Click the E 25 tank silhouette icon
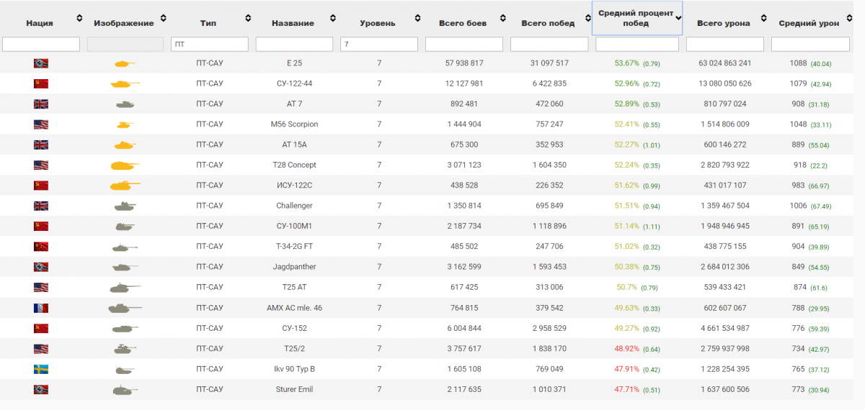The image size is (865, 410). [124, 64]
